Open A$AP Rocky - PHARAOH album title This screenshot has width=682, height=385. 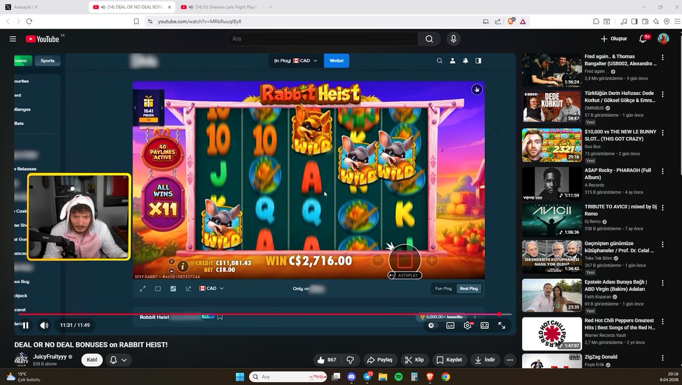pyautogui.click(x=618, y=174)
